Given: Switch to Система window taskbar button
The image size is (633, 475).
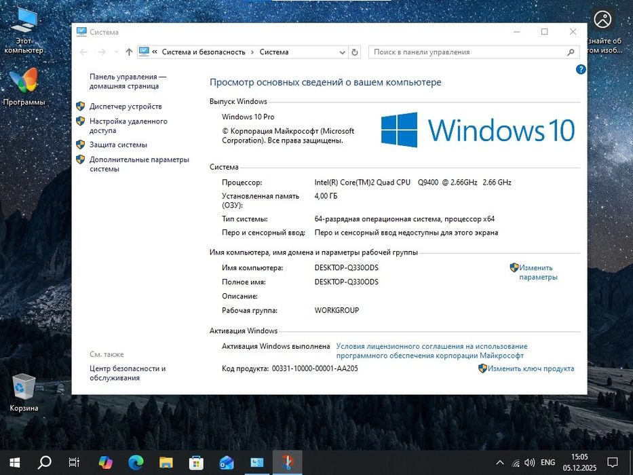Looking at the screenshot, I should click(256, 463).
